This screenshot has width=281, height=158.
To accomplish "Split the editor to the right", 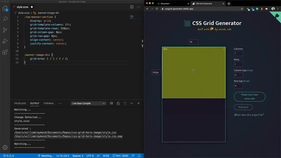I will pyautogui.click(x=132, y=7).
